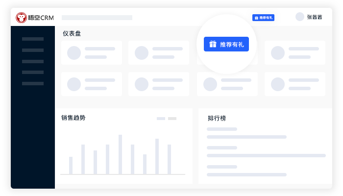Click the 仪表盘 page heading
This screenshot has height=196, width=343.
72,33
